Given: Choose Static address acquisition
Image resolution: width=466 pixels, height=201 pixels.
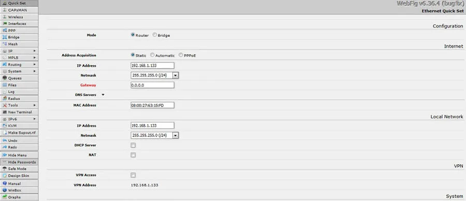Looking at the screenshot, I should pyautogui.click(x=133, y=55).
